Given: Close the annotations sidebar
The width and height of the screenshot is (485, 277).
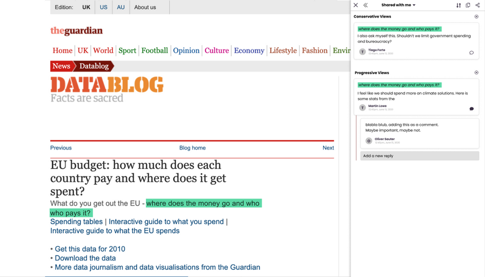Looking at the screenshot, I should coord(356,5).
